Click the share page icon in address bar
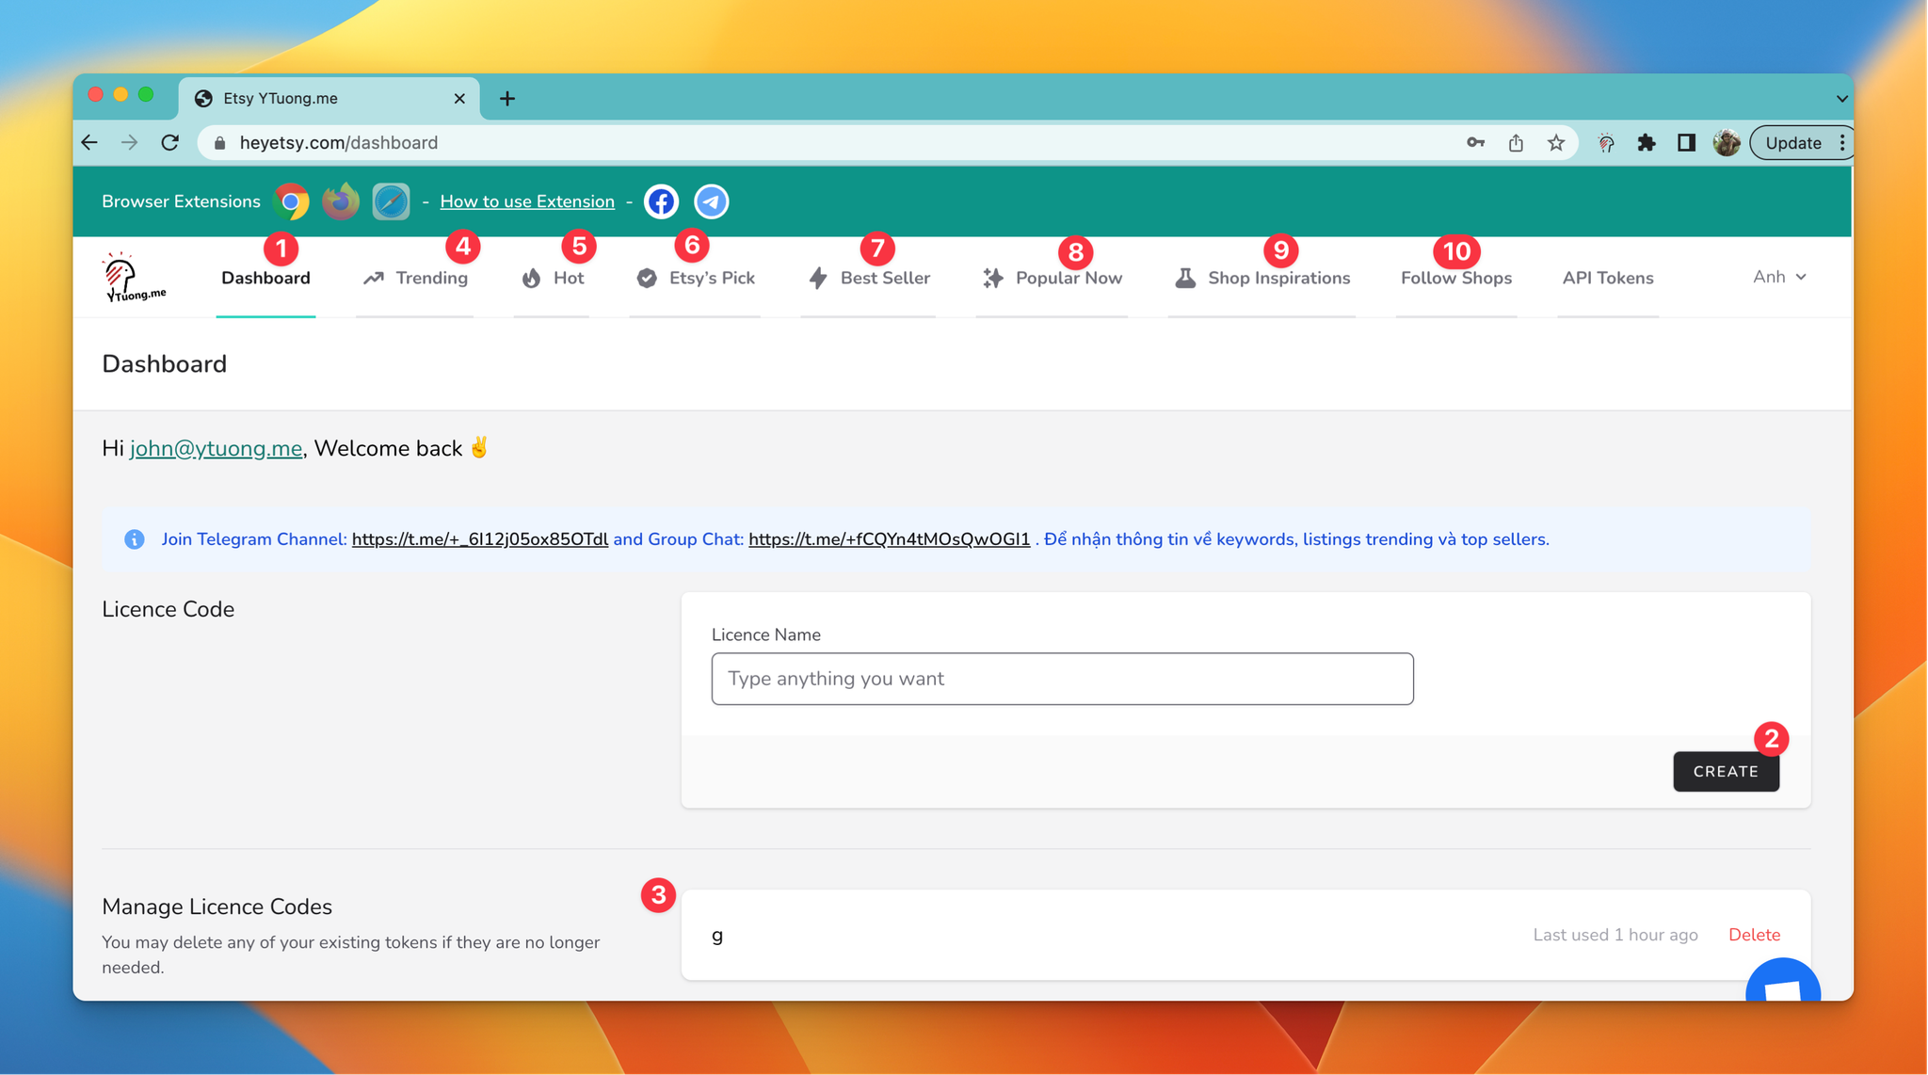 (x=1516, y=142)
